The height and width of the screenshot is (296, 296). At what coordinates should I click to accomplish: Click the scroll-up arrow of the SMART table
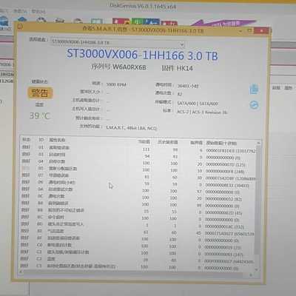tap(258, 143)
